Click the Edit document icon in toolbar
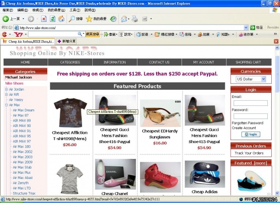 (145, 19)
